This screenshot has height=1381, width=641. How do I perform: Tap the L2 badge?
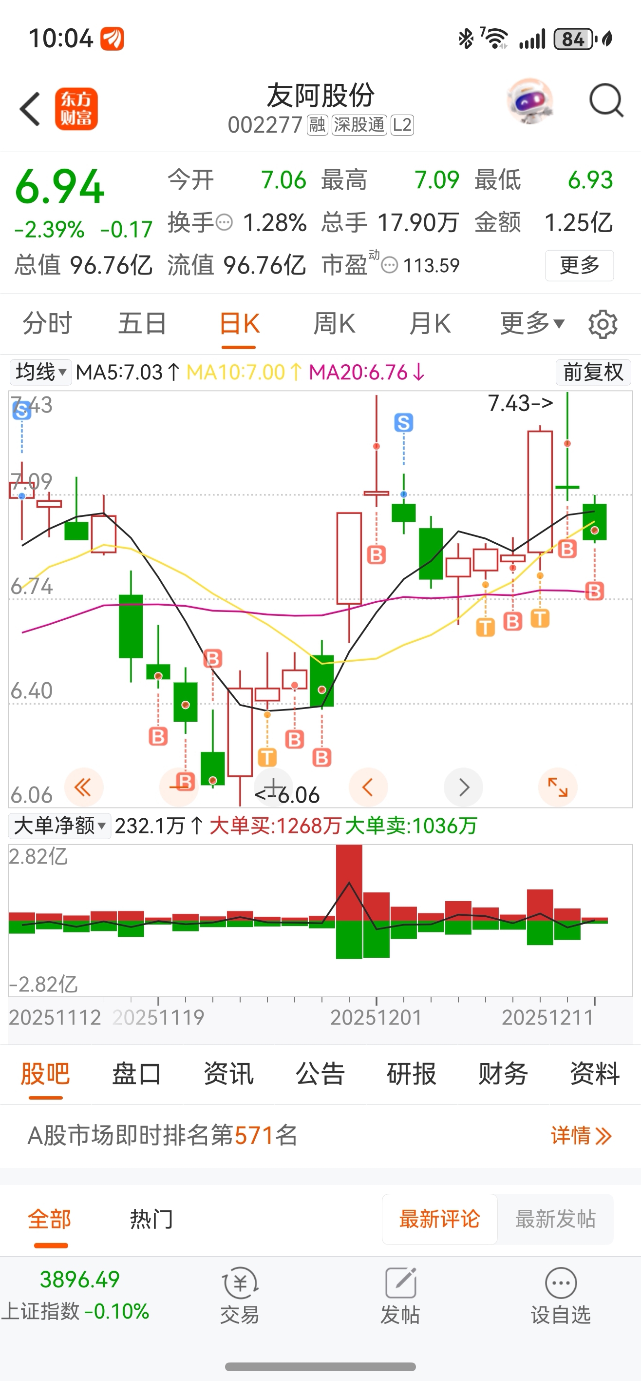(402, 125)
